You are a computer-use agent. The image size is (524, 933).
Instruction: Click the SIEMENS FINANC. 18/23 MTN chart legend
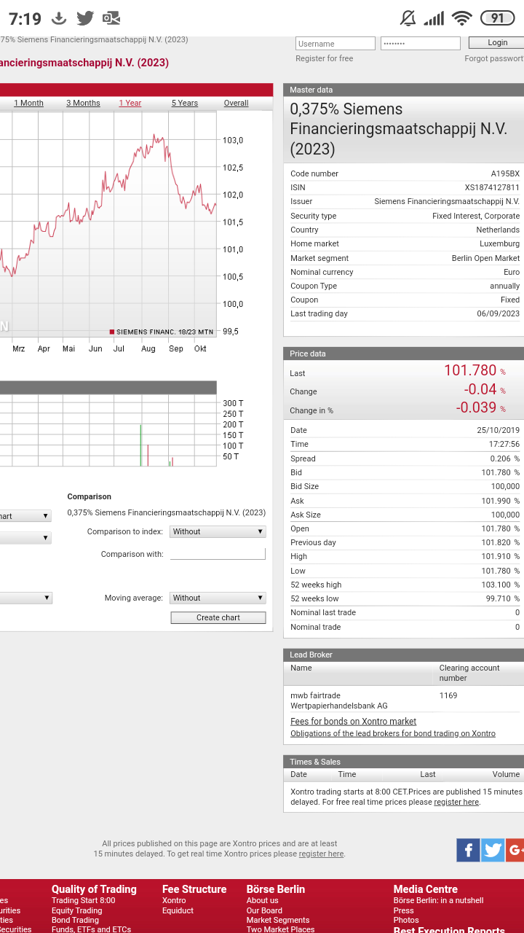162,332
